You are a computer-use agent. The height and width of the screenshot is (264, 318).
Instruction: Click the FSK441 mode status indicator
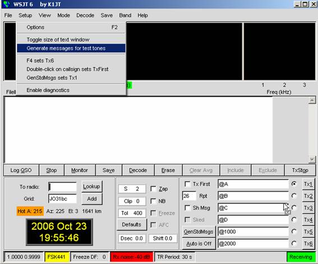[x=57, y=257]
